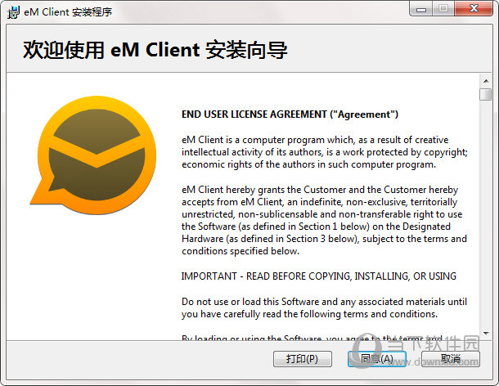Click the scrollbar up arrow
This screenshot has height=386, width=499.
[486, 81]
